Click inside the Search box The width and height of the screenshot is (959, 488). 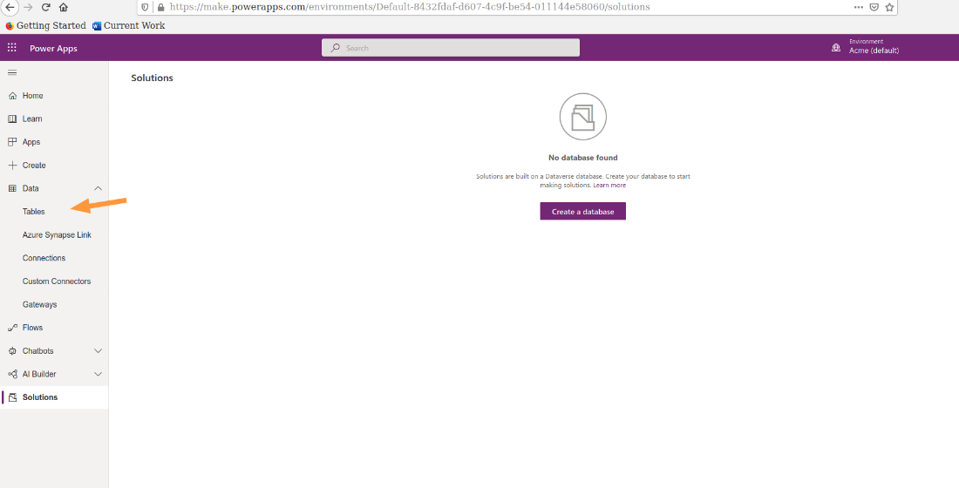[451, 48]
